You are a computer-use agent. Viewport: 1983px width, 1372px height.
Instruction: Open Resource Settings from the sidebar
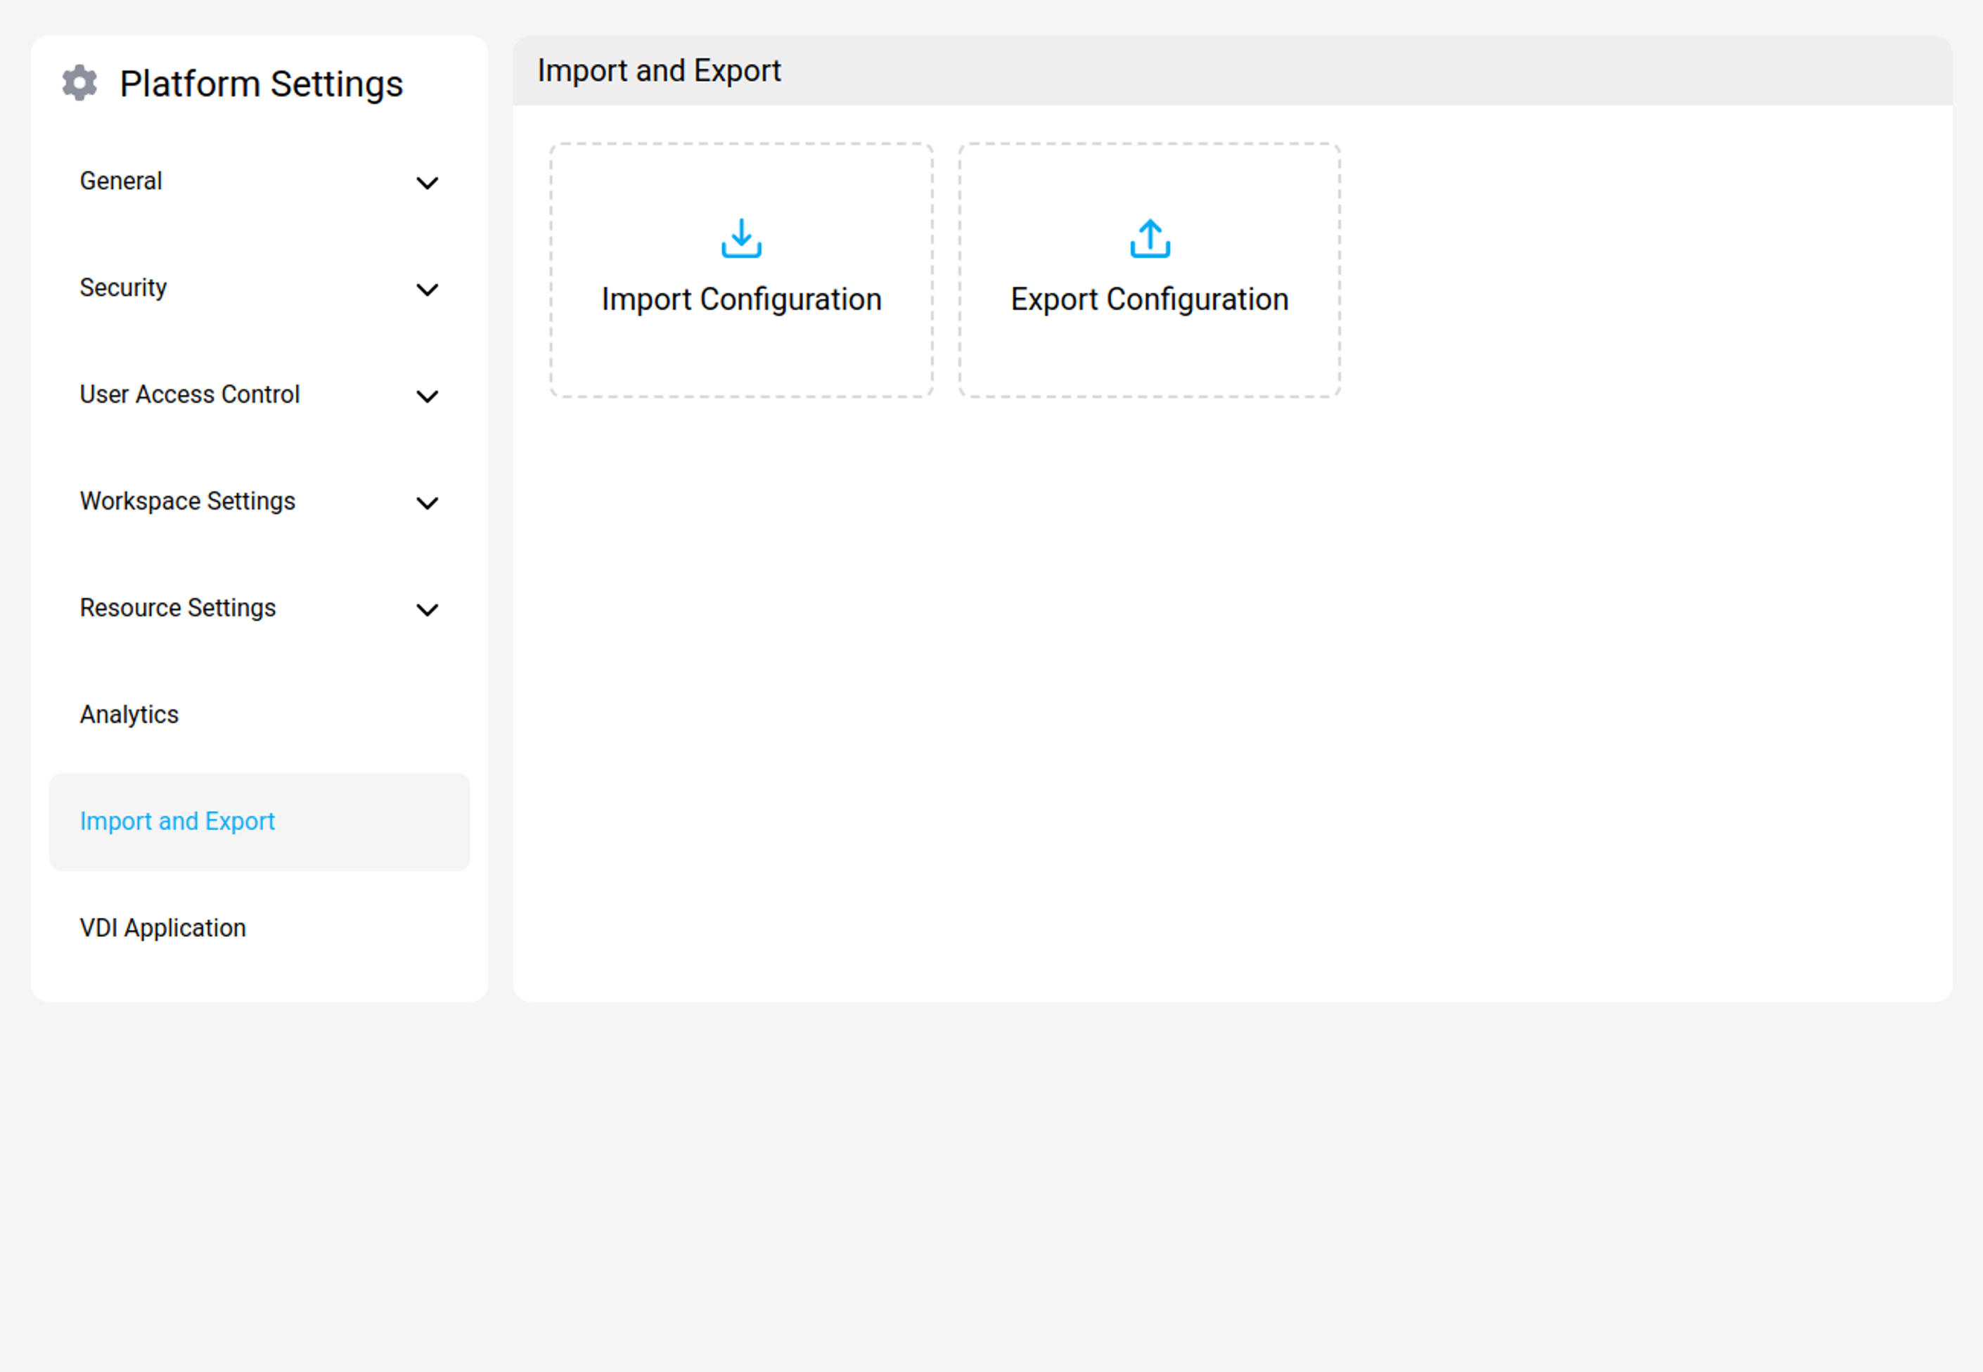[177, 608]
